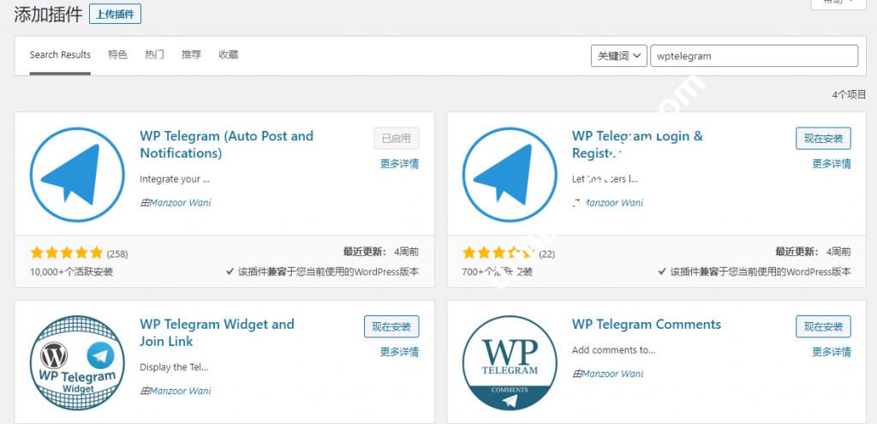Click the star rating with 258 reviews

click(x=67, y=254)
